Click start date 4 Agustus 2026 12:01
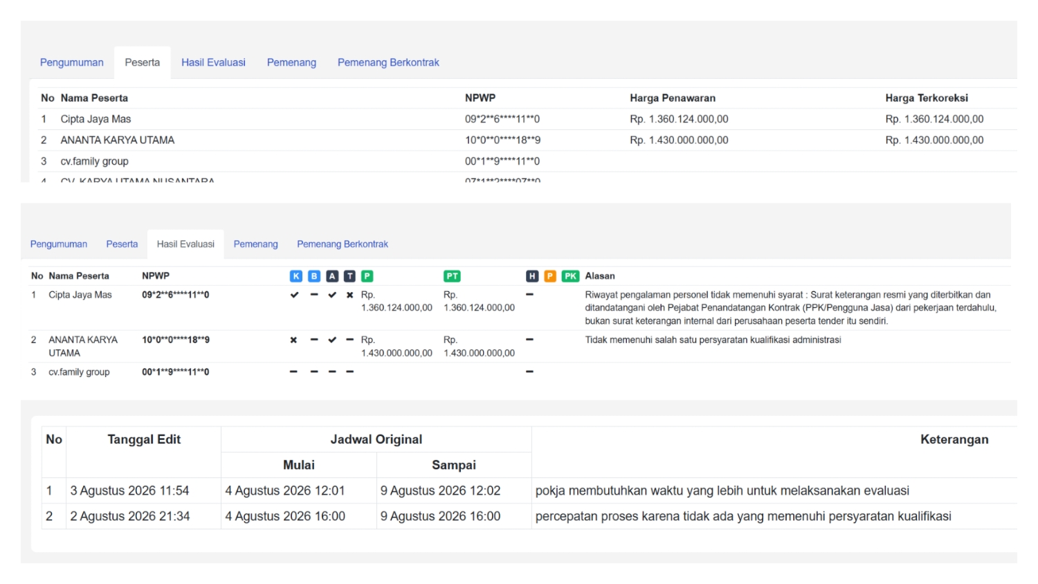The height and width of the screenshot is (584, 1038). [x=285, y=491]
